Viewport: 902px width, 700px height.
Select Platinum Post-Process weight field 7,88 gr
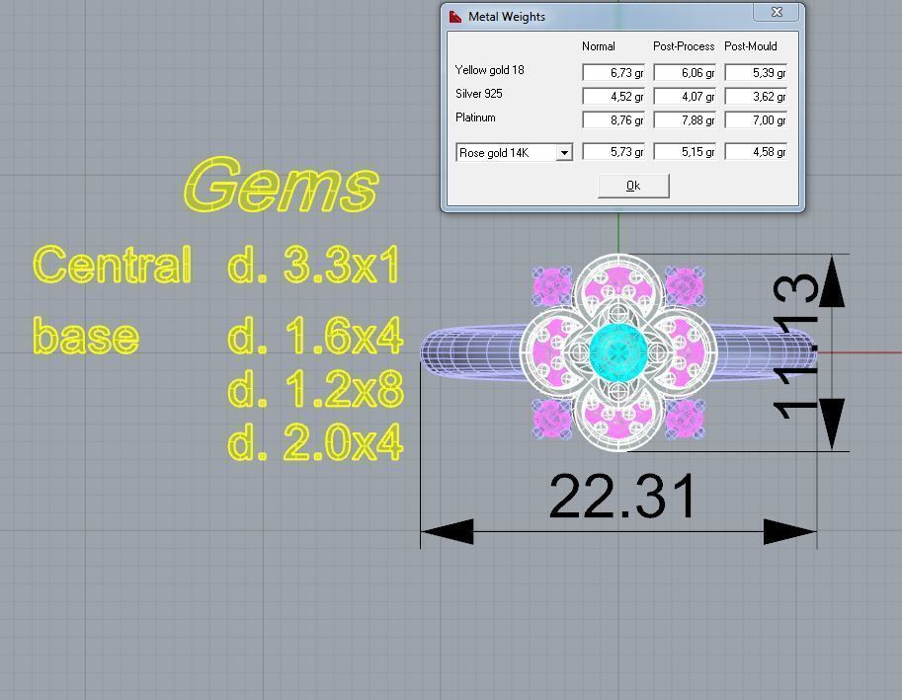[x=685, y=119]
